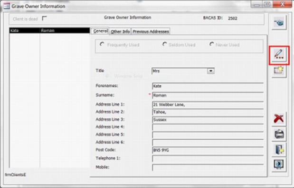The height and width of the screenshot is (188, 294).
Task: Click the pointing hand icon button
Action: [x=279, y=23]
